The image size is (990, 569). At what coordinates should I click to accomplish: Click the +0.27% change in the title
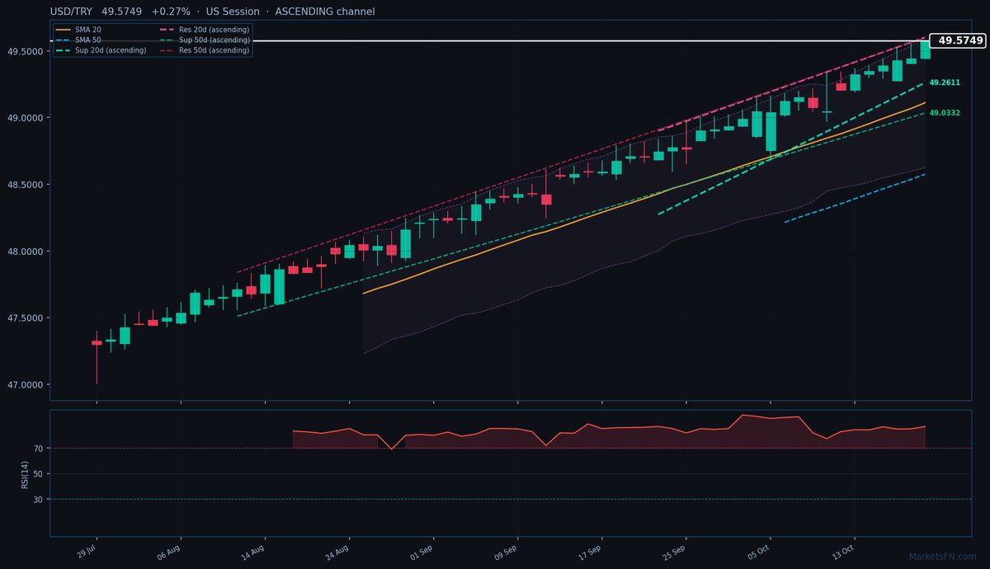(x=171, y=12)
